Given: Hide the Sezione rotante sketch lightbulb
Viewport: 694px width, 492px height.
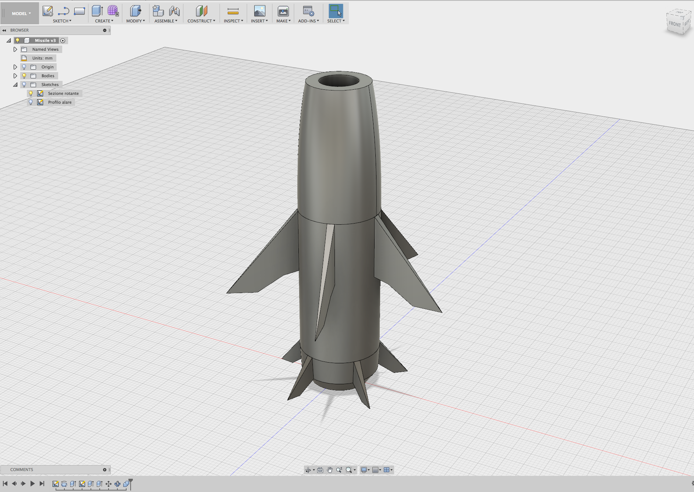Looking at the screenshot, I should (31, 93).
